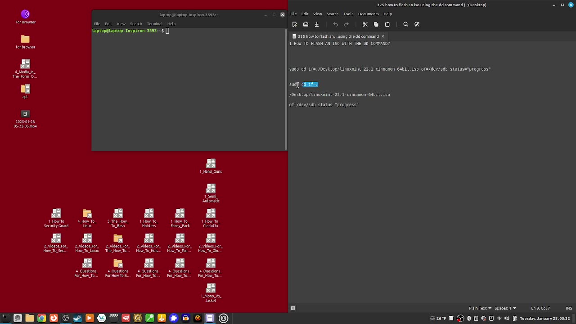Open the terminal's File menu
Image resolution: width=576 pixels, height=324 pixels.
tap(97, 24)
